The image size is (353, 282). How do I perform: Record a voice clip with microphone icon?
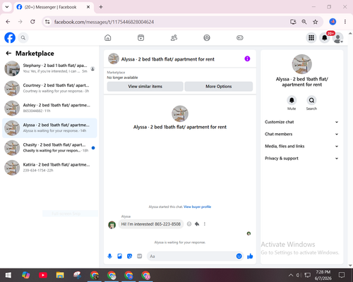coord(109,256)
